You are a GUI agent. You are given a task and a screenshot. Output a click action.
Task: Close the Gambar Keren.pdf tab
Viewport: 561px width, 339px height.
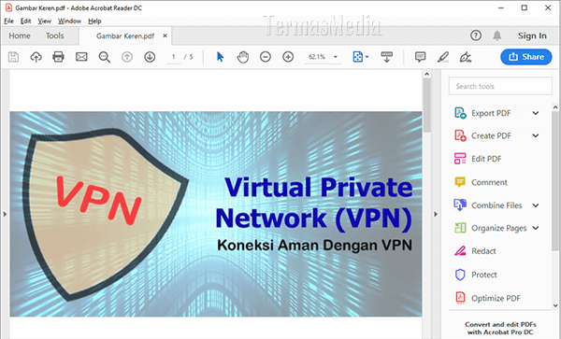(165, 35)
